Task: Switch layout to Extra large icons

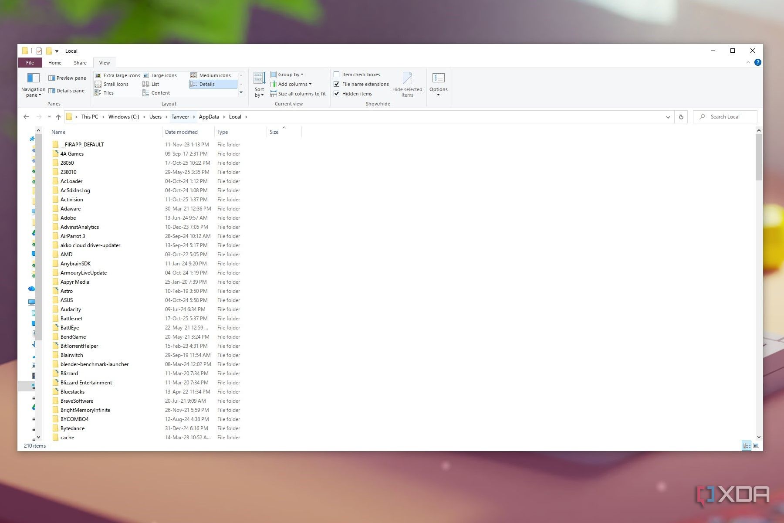Action: point(118,75)
